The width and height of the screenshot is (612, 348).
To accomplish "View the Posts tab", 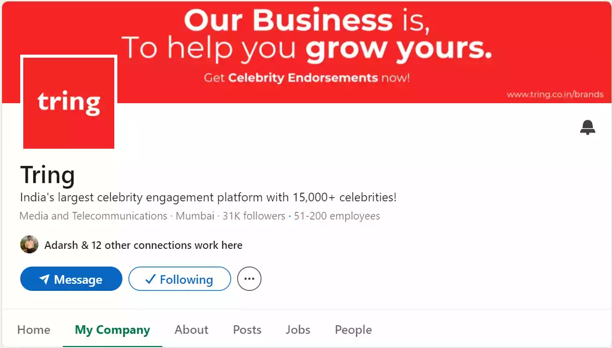I will click(x=247, y=330).
